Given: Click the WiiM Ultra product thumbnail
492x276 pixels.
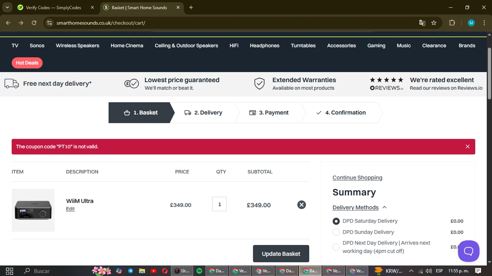Looking at the screenshot, I should [33, 210].
